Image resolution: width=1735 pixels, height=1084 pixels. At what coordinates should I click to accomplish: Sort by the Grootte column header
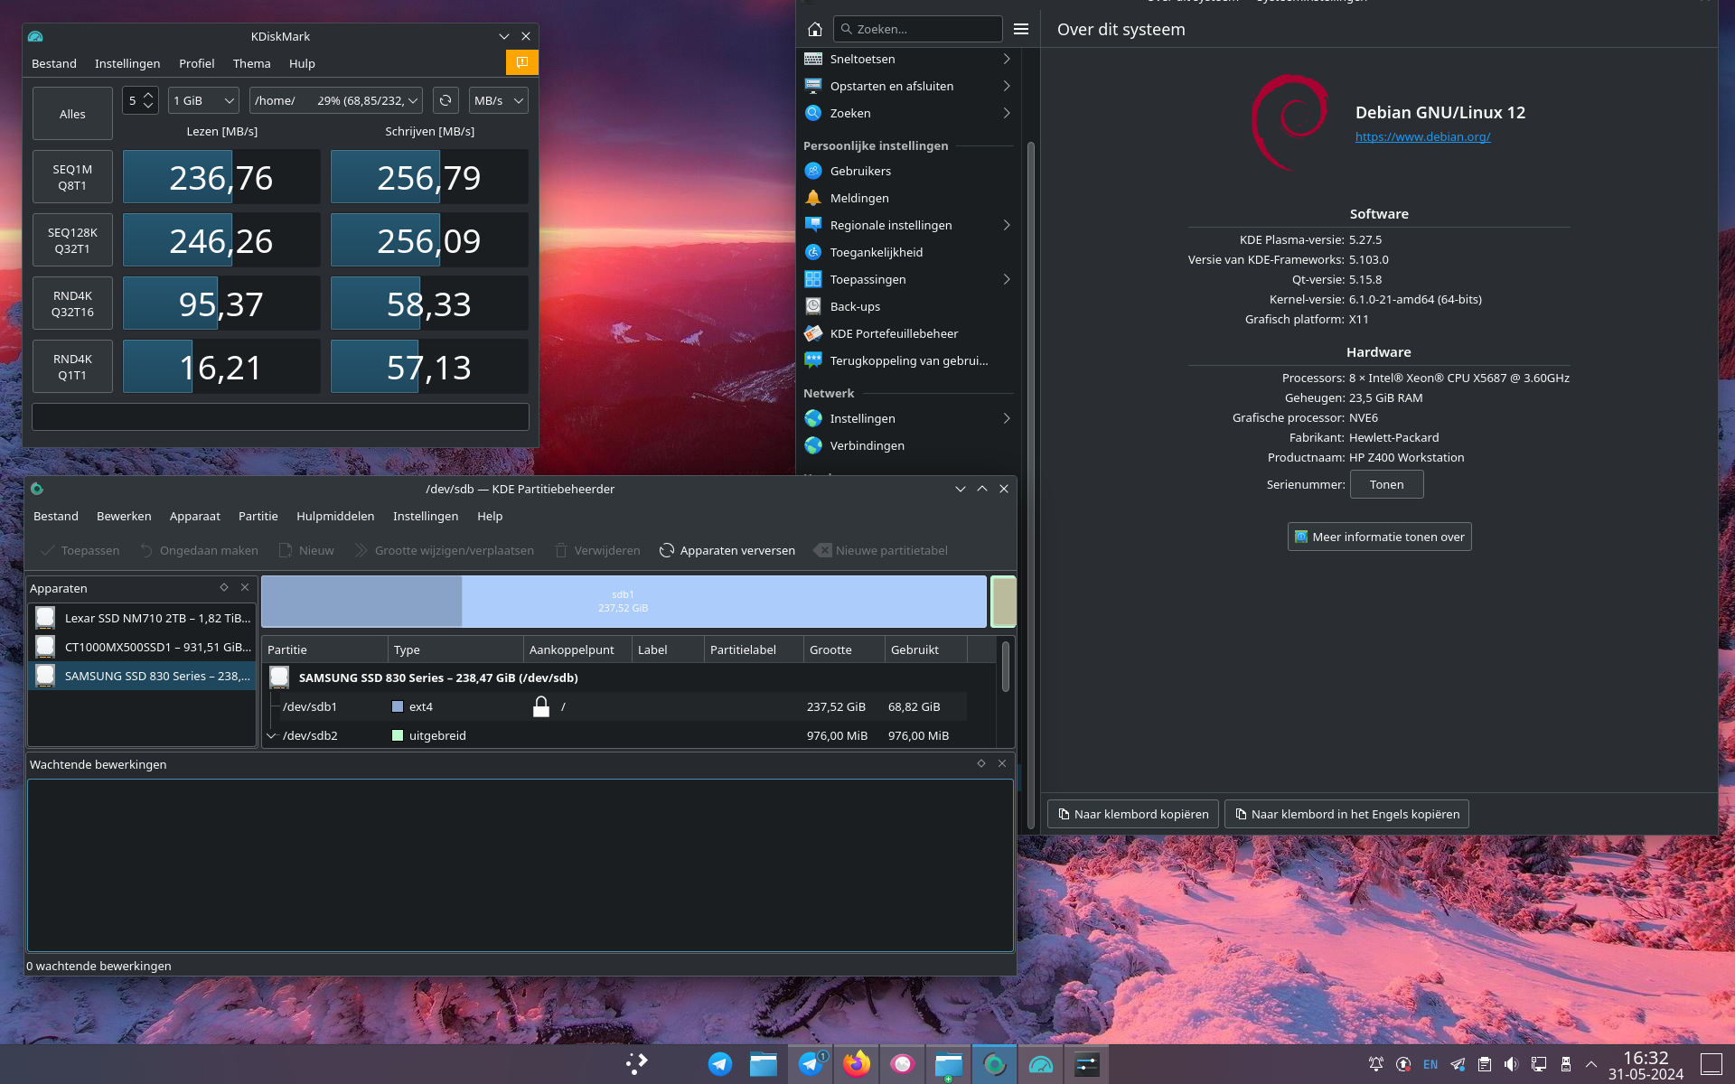tap(843, 649)
